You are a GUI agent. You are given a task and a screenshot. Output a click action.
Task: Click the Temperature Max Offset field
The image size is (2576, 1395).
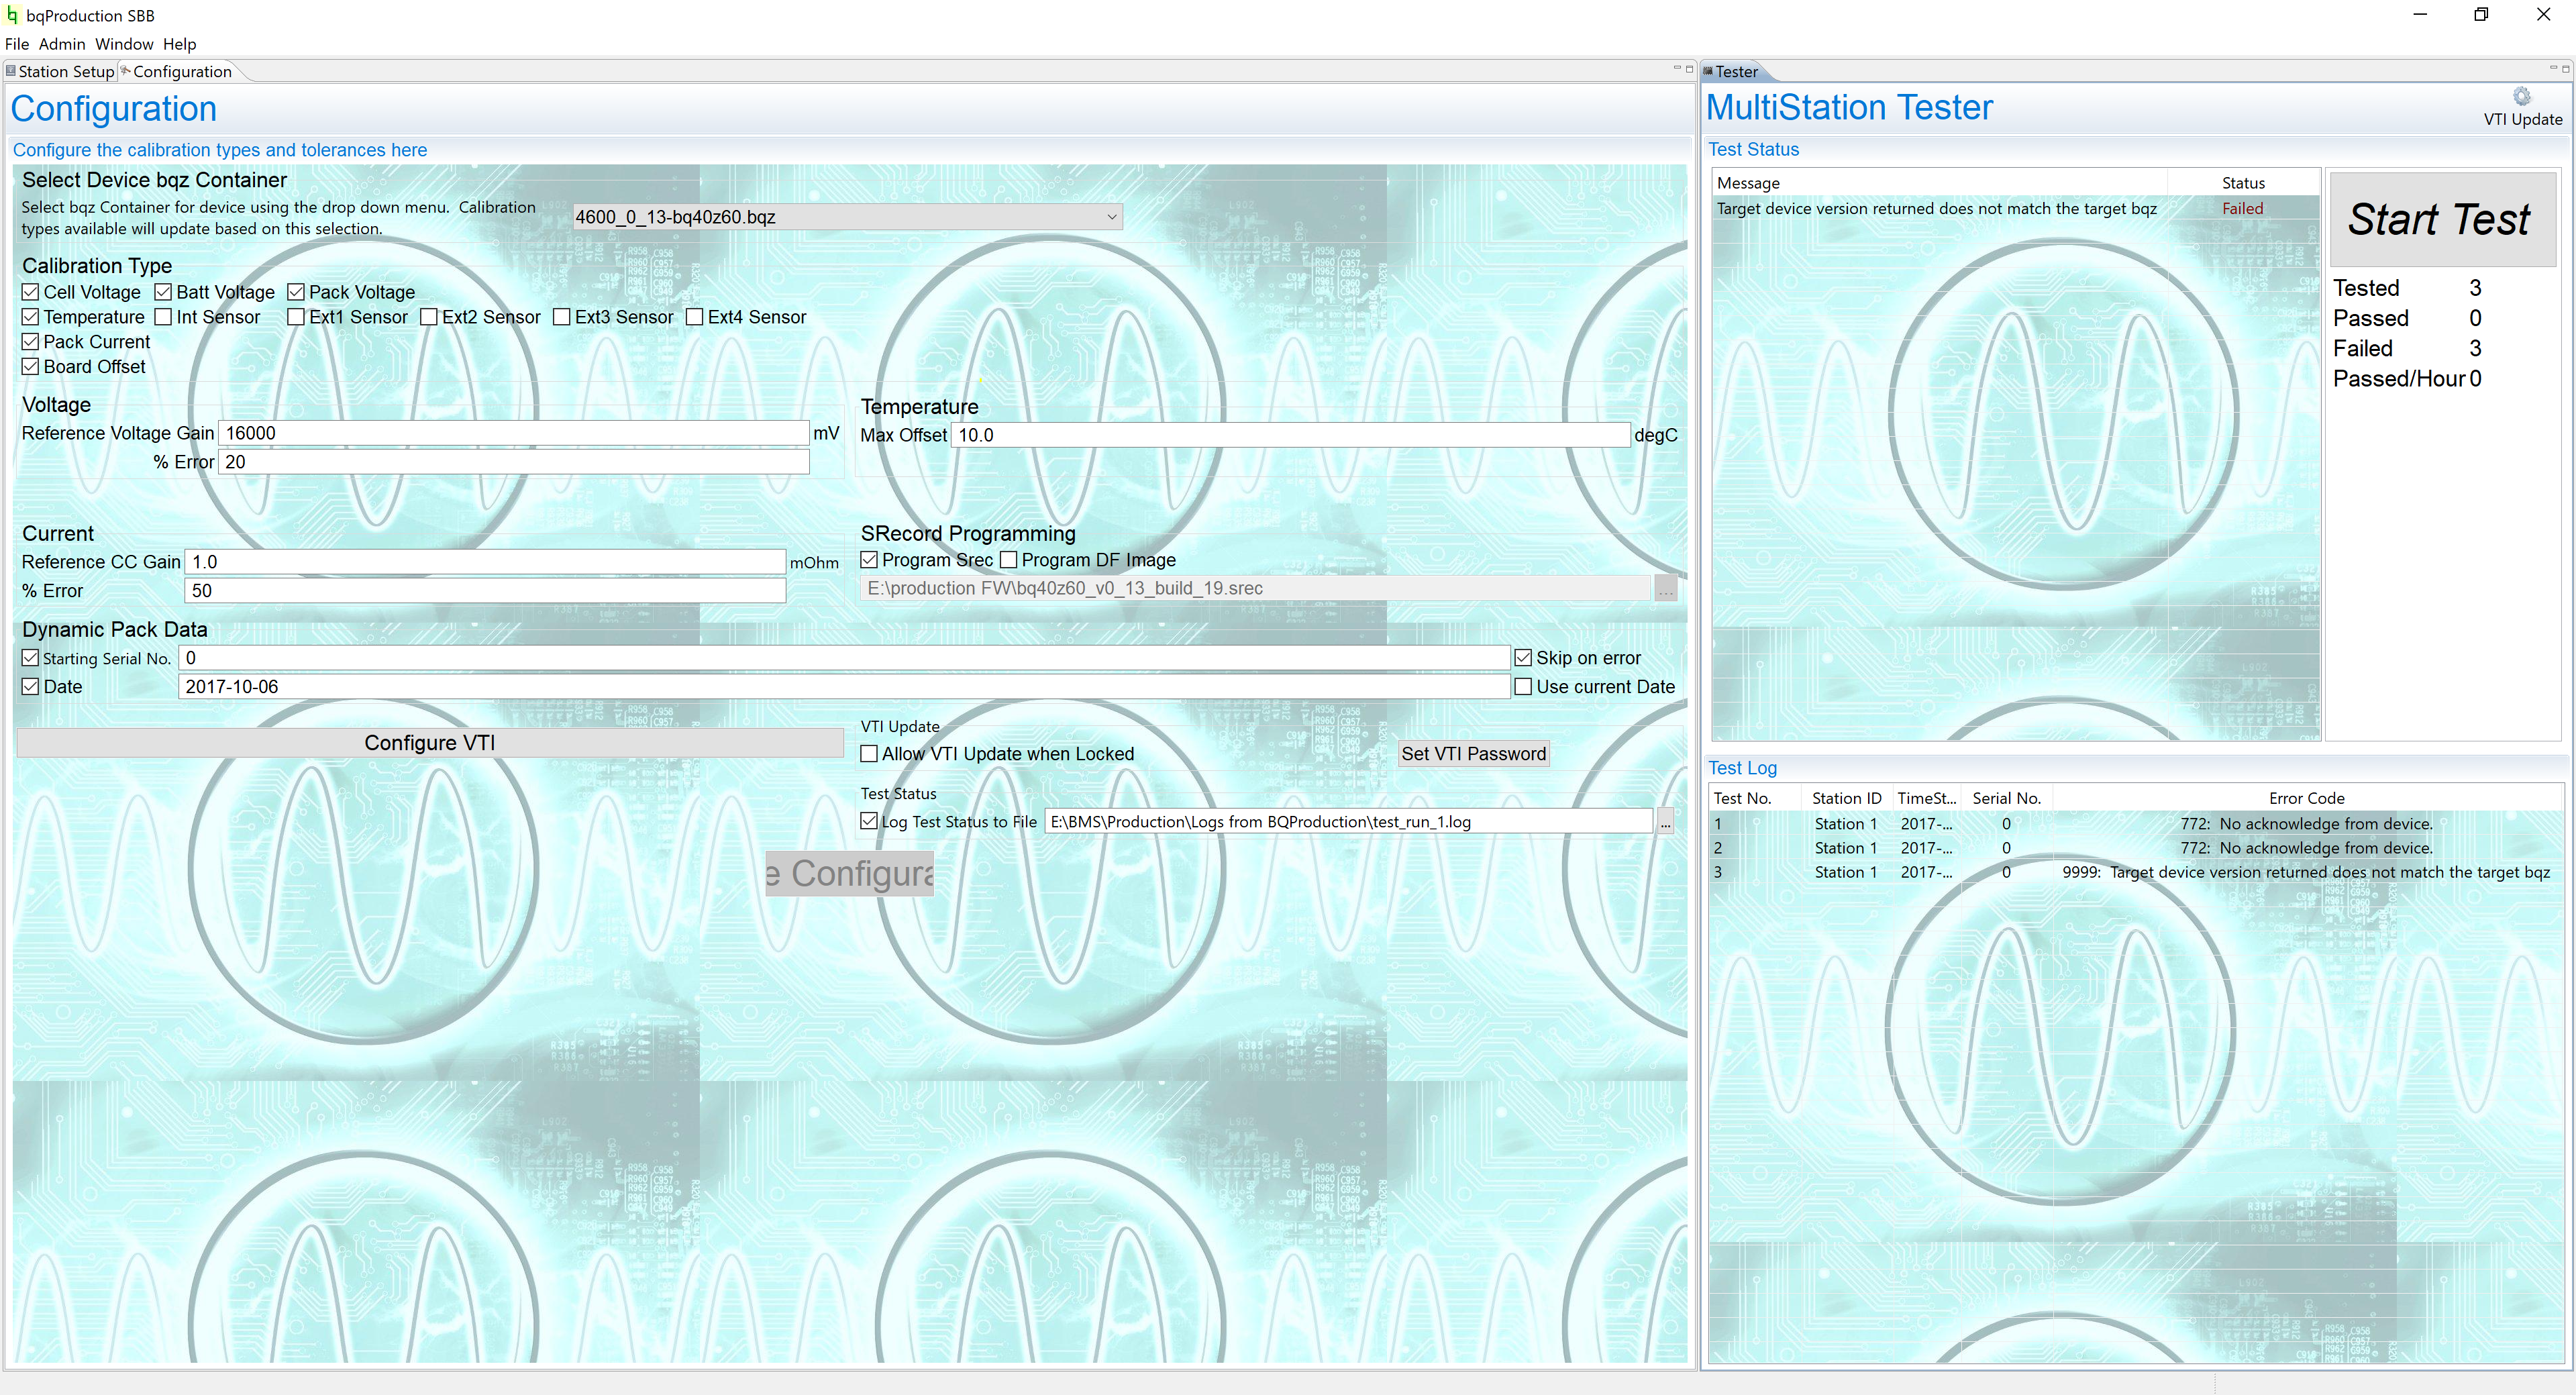pyautogui.click(x=1291, y=435)
